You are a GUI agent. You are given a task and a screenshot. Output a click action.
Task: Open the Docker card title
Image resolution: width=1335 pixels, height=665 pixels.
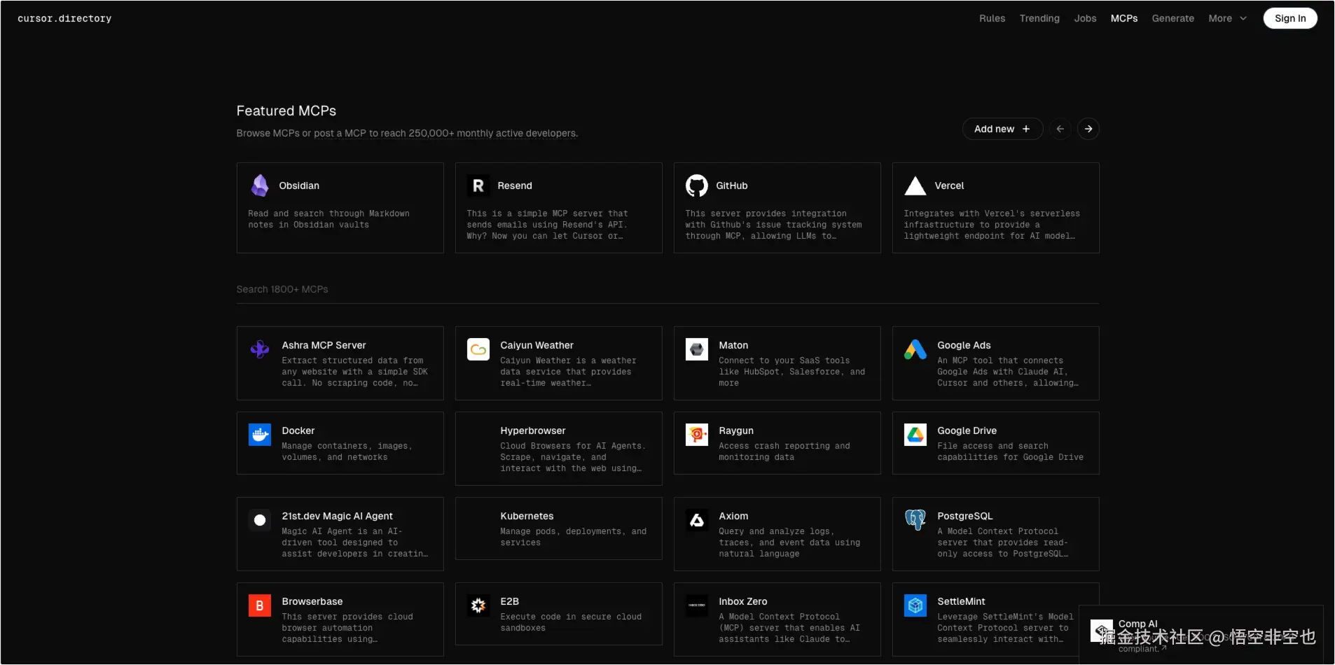pos(298,430)
